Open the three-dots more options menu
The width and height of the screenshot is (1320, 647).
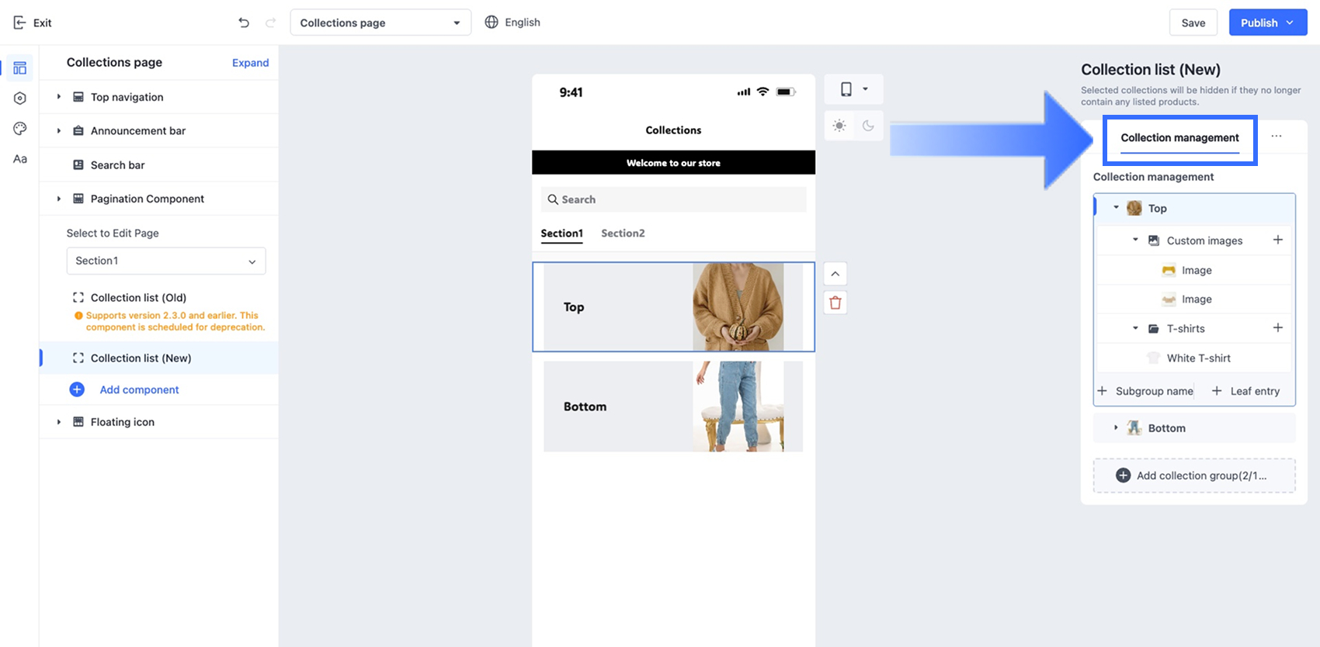click(1277, 137)
